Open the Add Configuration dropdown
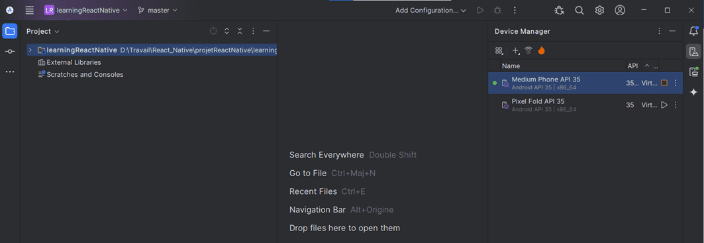Screen dimensions: 704x243 pyautogui.click(x=430, y=10)
